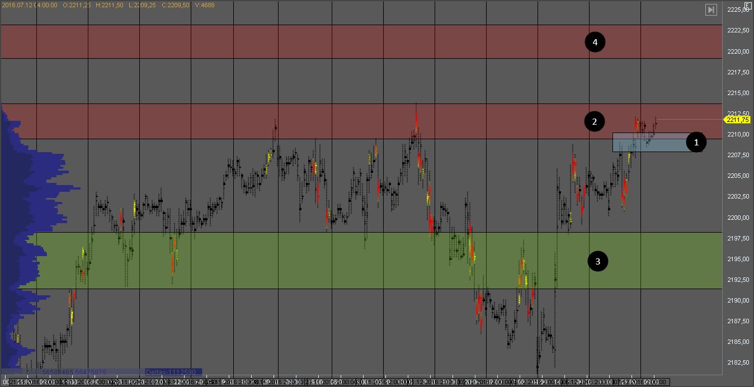Click the 2182,50 price scale label
The width and height of the screenshot is (754, 387).
point(738,363)
